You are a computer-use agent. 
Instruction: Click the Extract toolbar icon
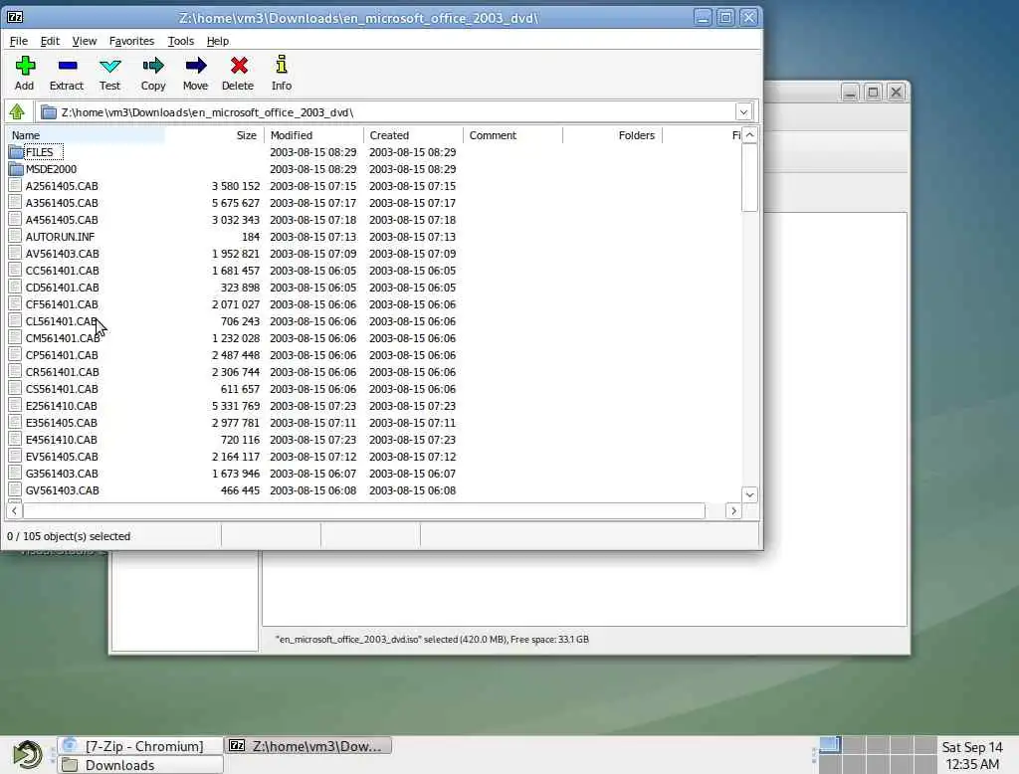tap(67, 66)
